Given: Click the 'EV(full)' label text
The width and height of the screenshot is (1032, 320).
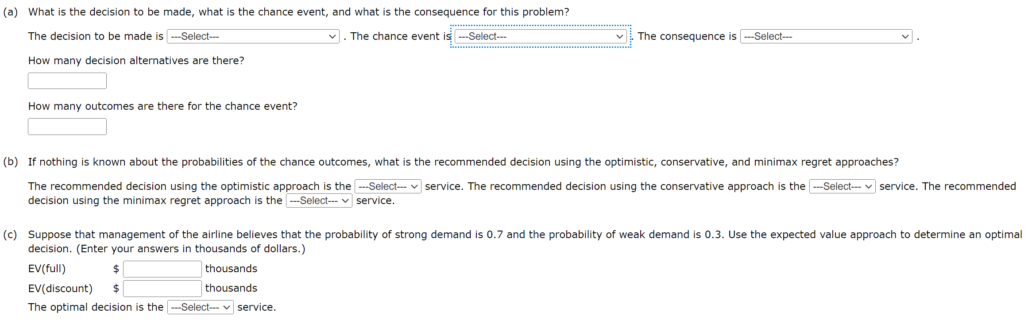Looking at the screenshot, I should (x=47, y=269).
